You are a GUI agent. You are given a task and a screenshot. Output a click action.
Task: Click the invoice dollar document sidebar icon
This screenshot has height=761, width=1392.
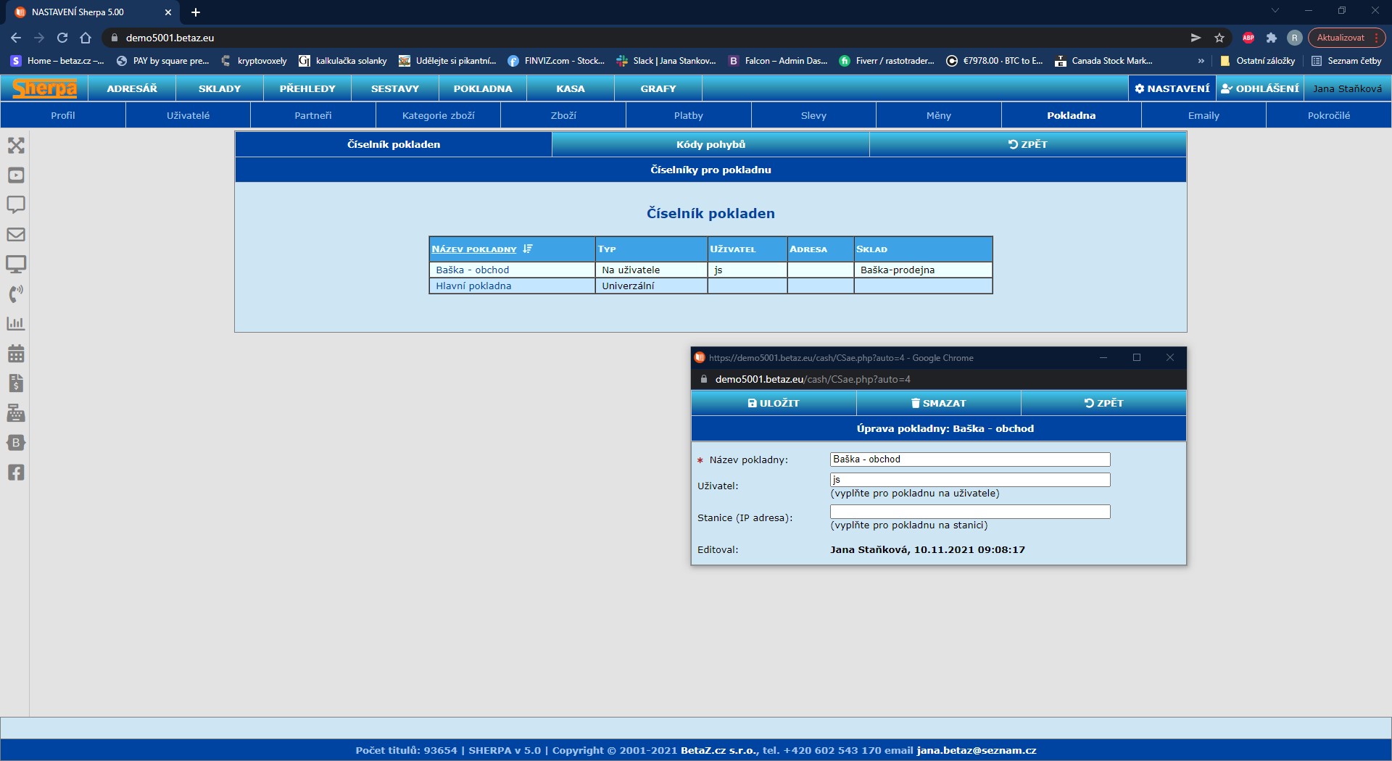16,383
